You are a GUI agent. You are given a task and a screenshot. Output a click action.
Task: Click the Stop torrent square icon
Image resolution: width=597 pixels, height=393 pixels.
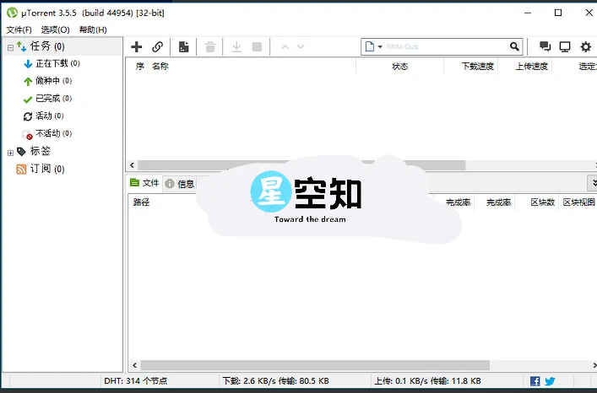257,46
